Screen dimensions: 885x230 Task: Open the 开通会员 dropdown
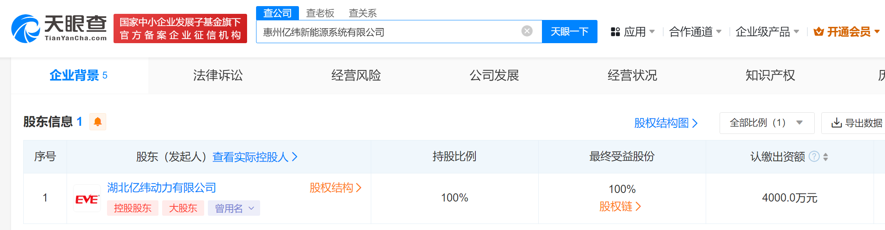point(847,32)
